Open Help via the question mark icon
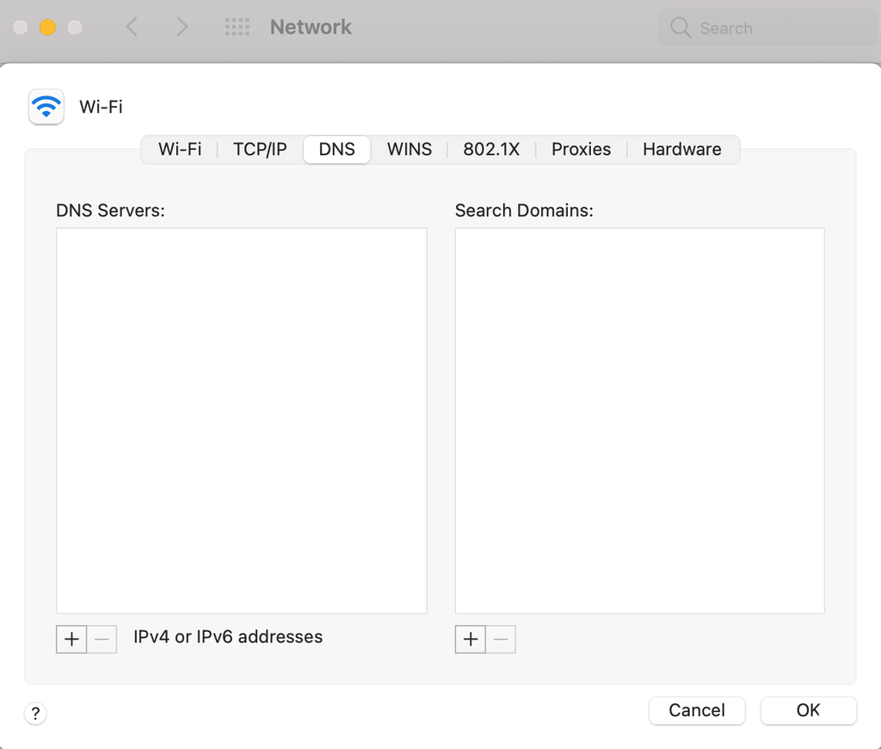Screen dimensions: 881x749 point(34,714)
